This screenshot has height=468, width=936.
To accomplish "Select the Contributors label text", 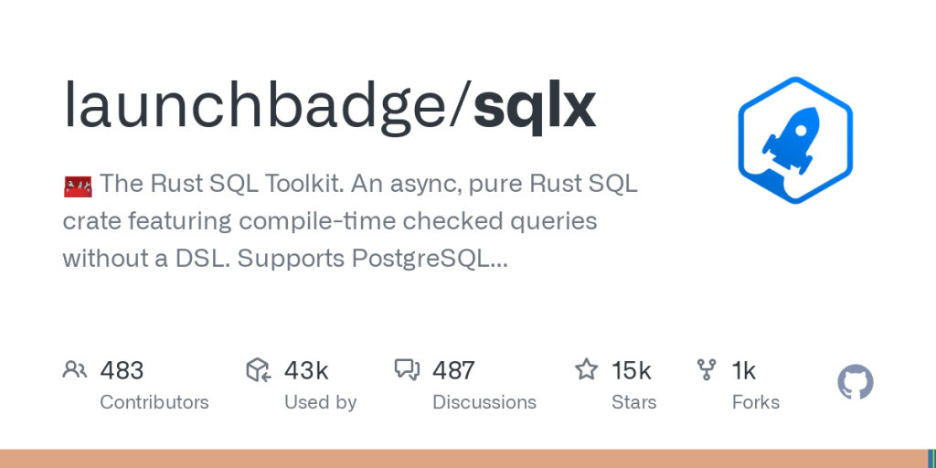I will [x=154, y=402].
